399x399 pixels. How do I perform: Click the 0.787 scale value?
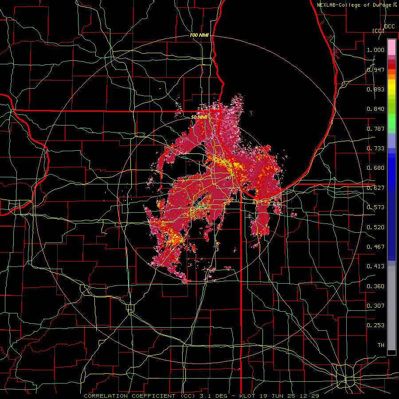[x=376, y=129]
